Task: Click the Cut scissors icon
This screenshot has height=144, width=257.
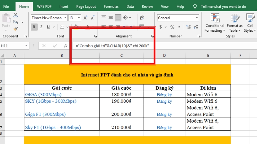Action: tap(16, 15)
